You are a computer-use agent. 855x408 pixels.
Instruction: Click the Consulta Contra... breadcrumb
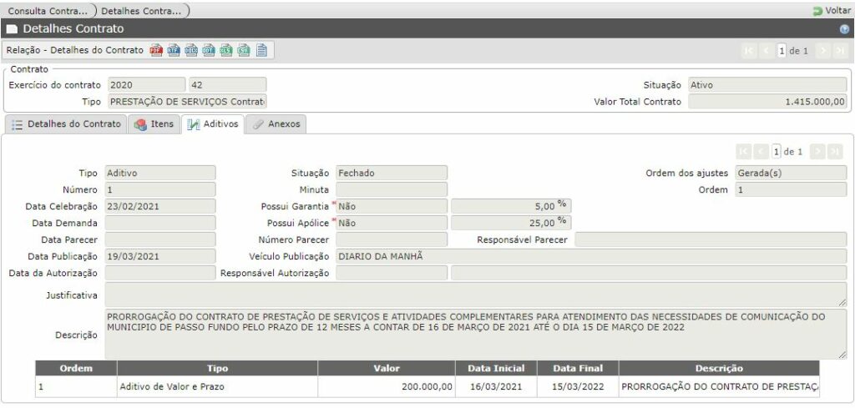point(47,11)
